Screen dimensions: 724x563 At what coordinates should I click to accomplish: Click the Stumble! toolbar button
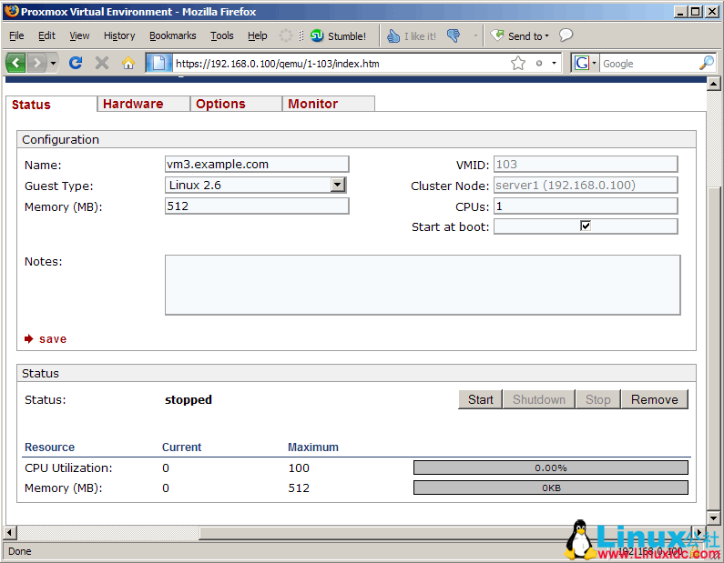[338, 36]
